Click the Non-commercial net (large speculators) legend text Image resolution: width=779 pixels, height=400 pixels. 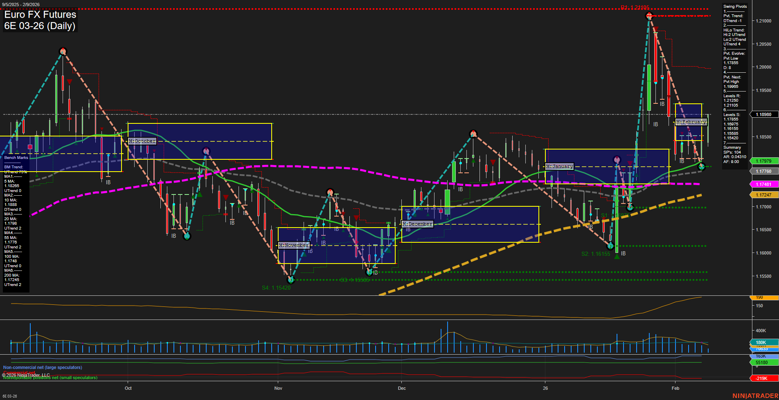42,367
